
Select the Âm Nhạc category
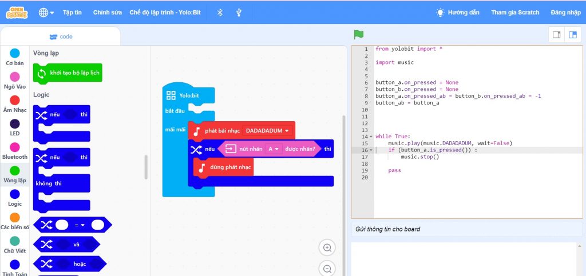click(x=14, y=105)
